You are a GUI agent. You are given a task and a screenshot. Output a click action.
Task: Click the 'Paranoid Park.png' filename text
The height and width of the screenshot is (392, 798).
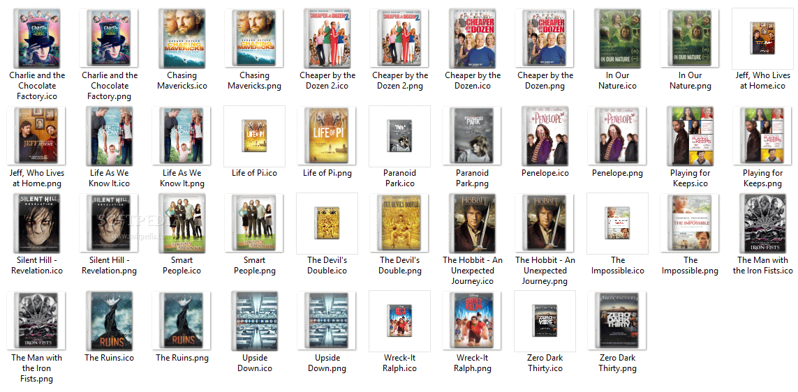[x=472, y=179]
